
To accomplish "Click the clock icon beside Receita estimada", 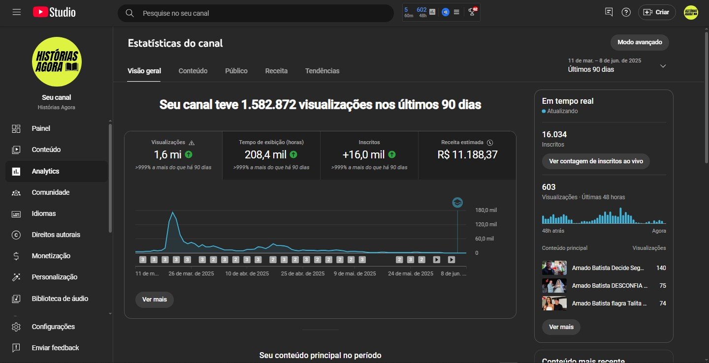I will (x=490, y=143).
